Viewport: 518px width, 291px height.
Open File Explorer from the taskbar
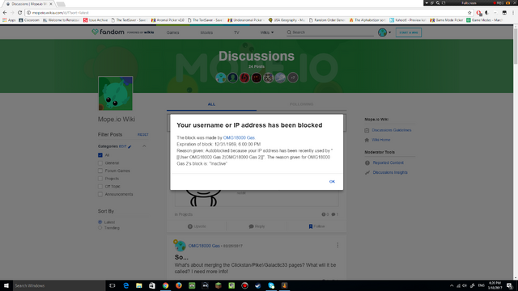(139, 285)
